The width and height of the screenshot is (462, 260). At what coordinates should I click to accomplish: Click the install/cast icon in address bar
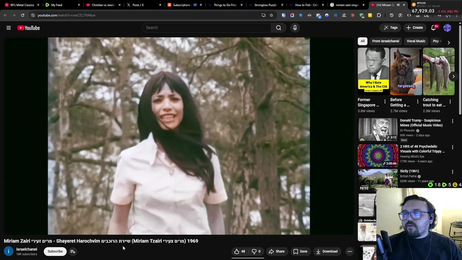click(263, 15)
